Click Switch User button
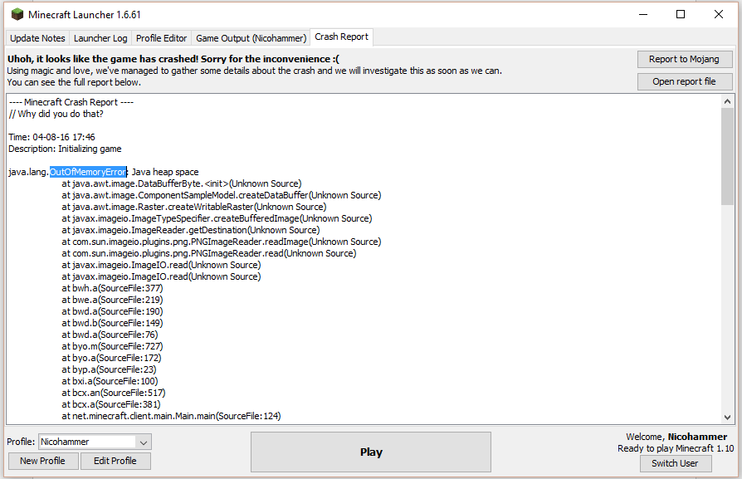This screenshot has height=479, width=742. [676, 463]
